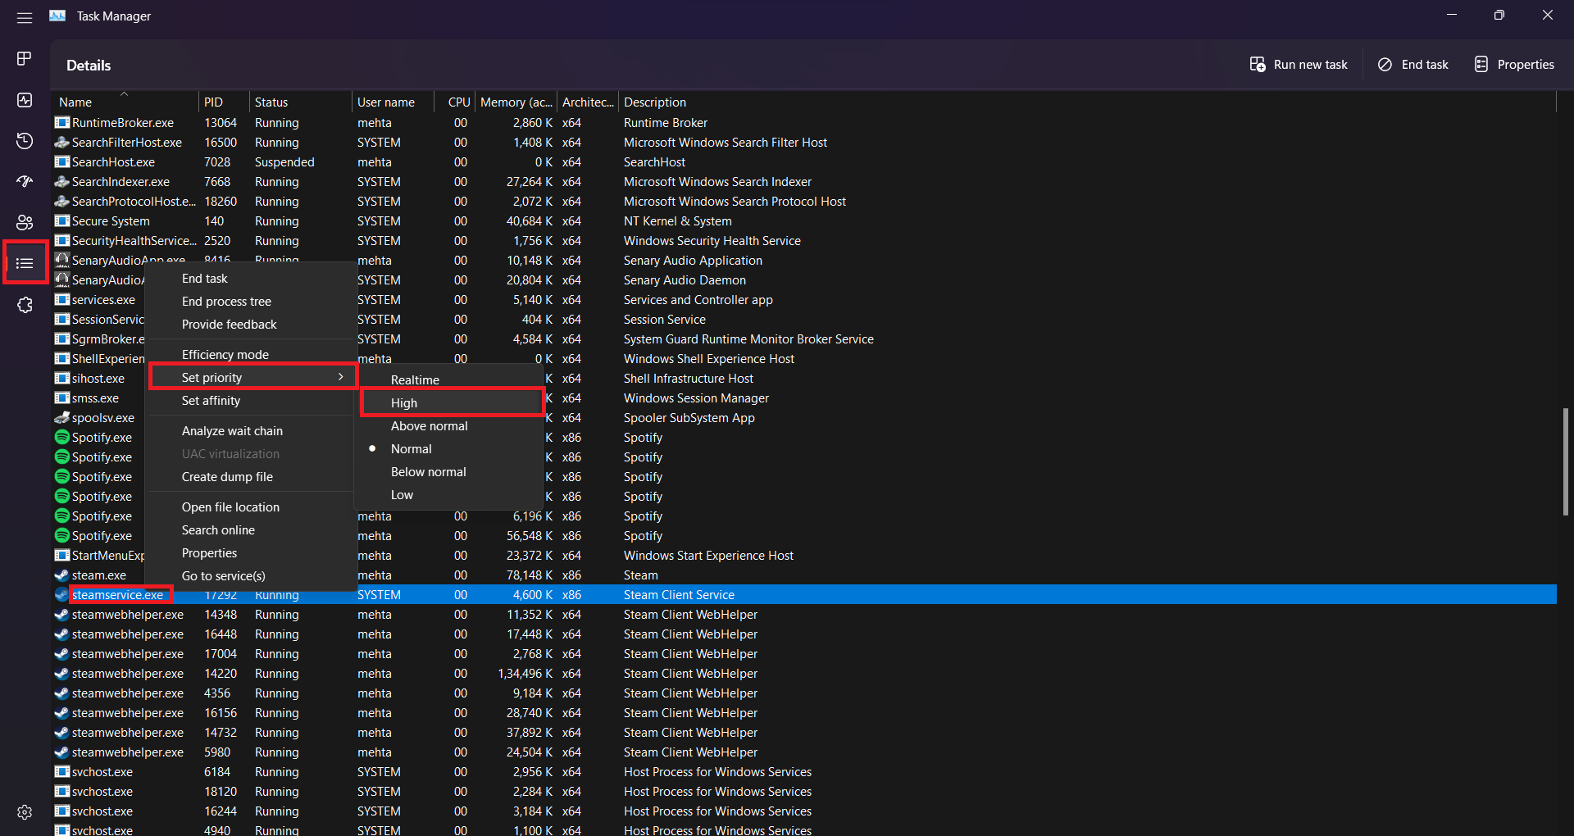The image size is (1574, 836).
Task: Open the Services page puzzle icon
Action: tap(25, 305)
